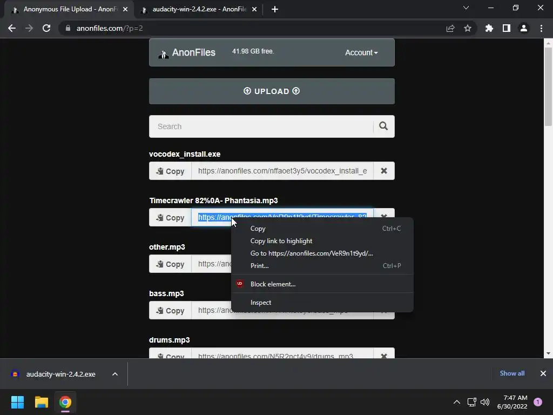View site info via the padlock icon
This screenshot has width=553, height=415.
click(x=68, y=28)
